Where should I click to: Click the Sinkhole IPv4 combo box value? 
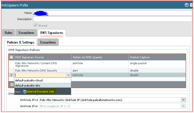[110, 100]
